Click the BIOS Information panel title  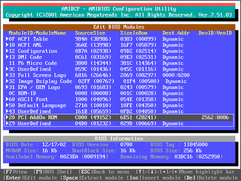tap(119, 139)
